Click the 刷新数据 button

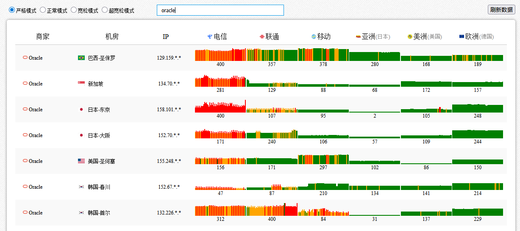point(501,10)
